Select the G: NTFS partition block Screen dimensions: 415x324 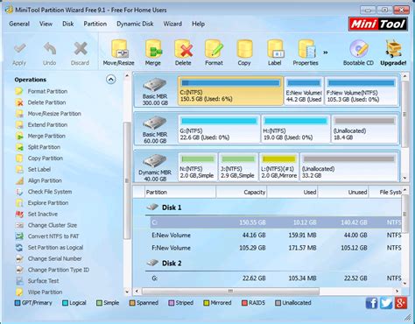coord(219,129)
